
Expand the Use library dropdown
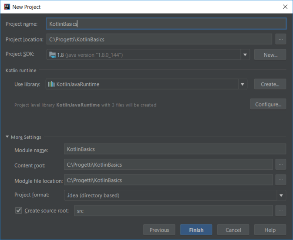(x=242, y=84)
